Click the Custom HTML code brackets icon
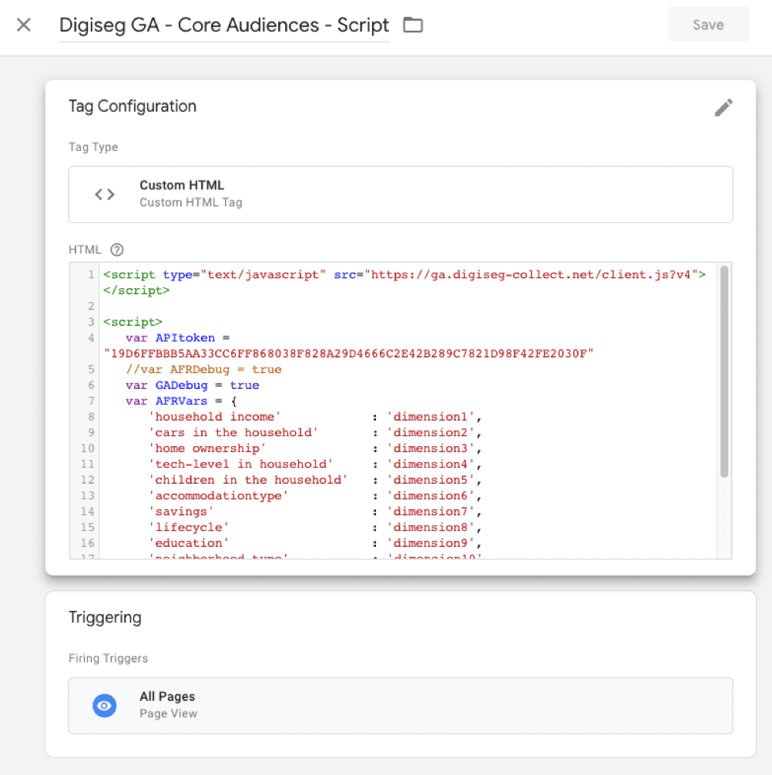The height and width of the screenshot is (775, 772). pyautogui.click(x=105, y=194)
